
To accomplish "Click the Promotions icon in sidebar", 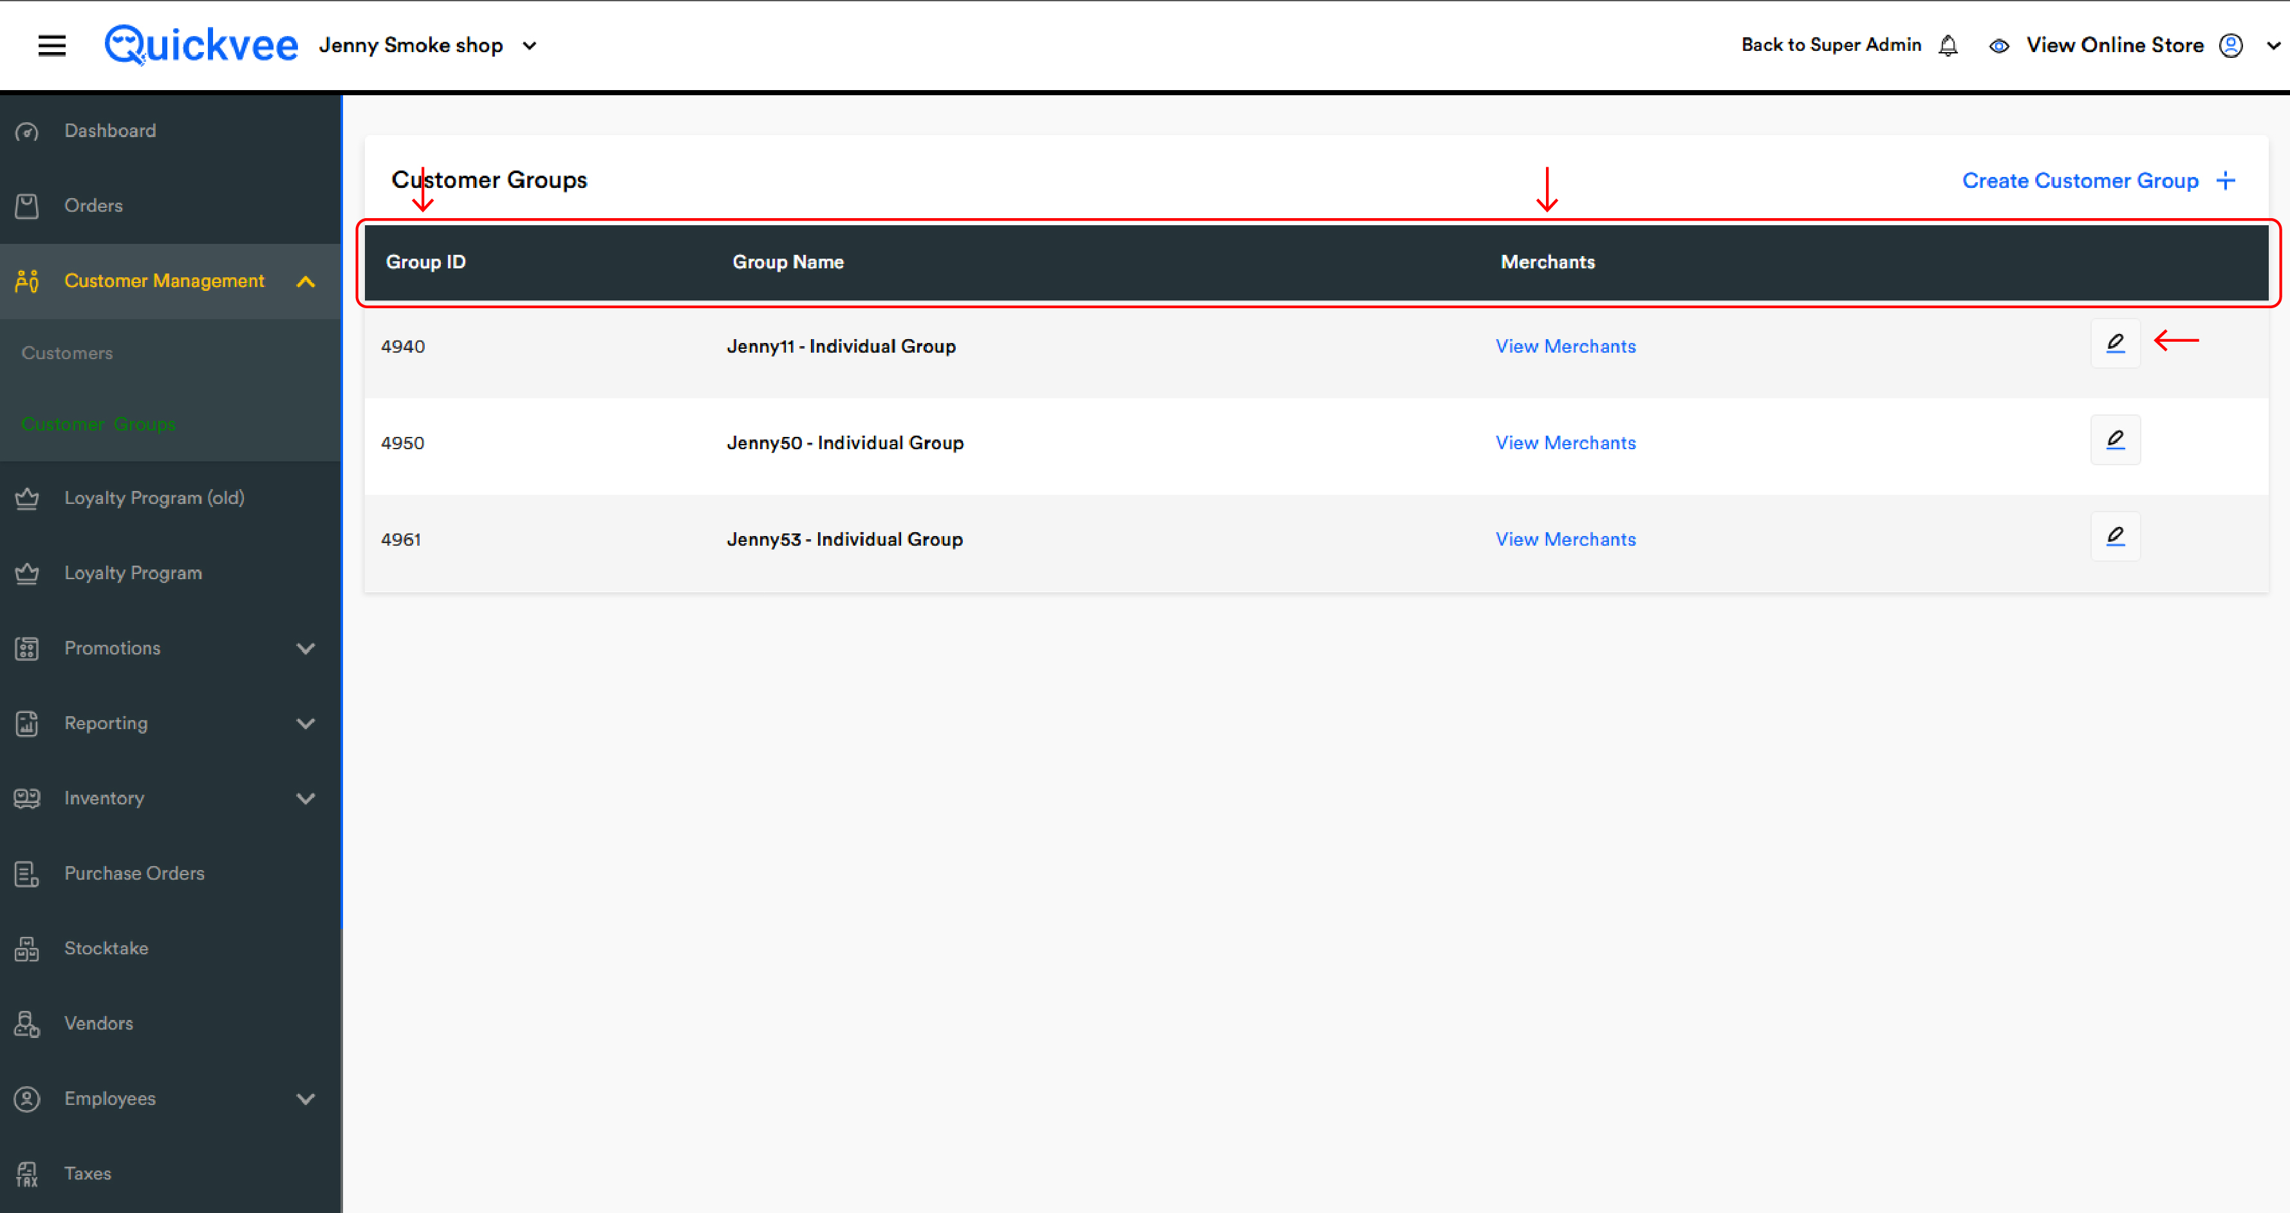I will pos(26,649).
